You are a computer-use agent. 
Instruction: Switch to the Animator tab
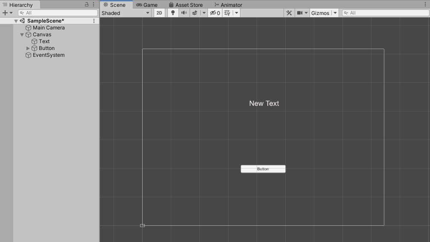pos(228,5)
